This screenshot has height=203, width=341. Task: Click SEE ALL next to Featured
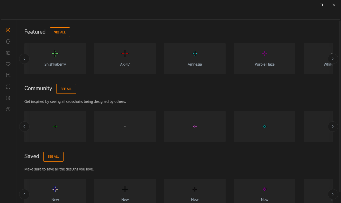click(x=60, y=32)
